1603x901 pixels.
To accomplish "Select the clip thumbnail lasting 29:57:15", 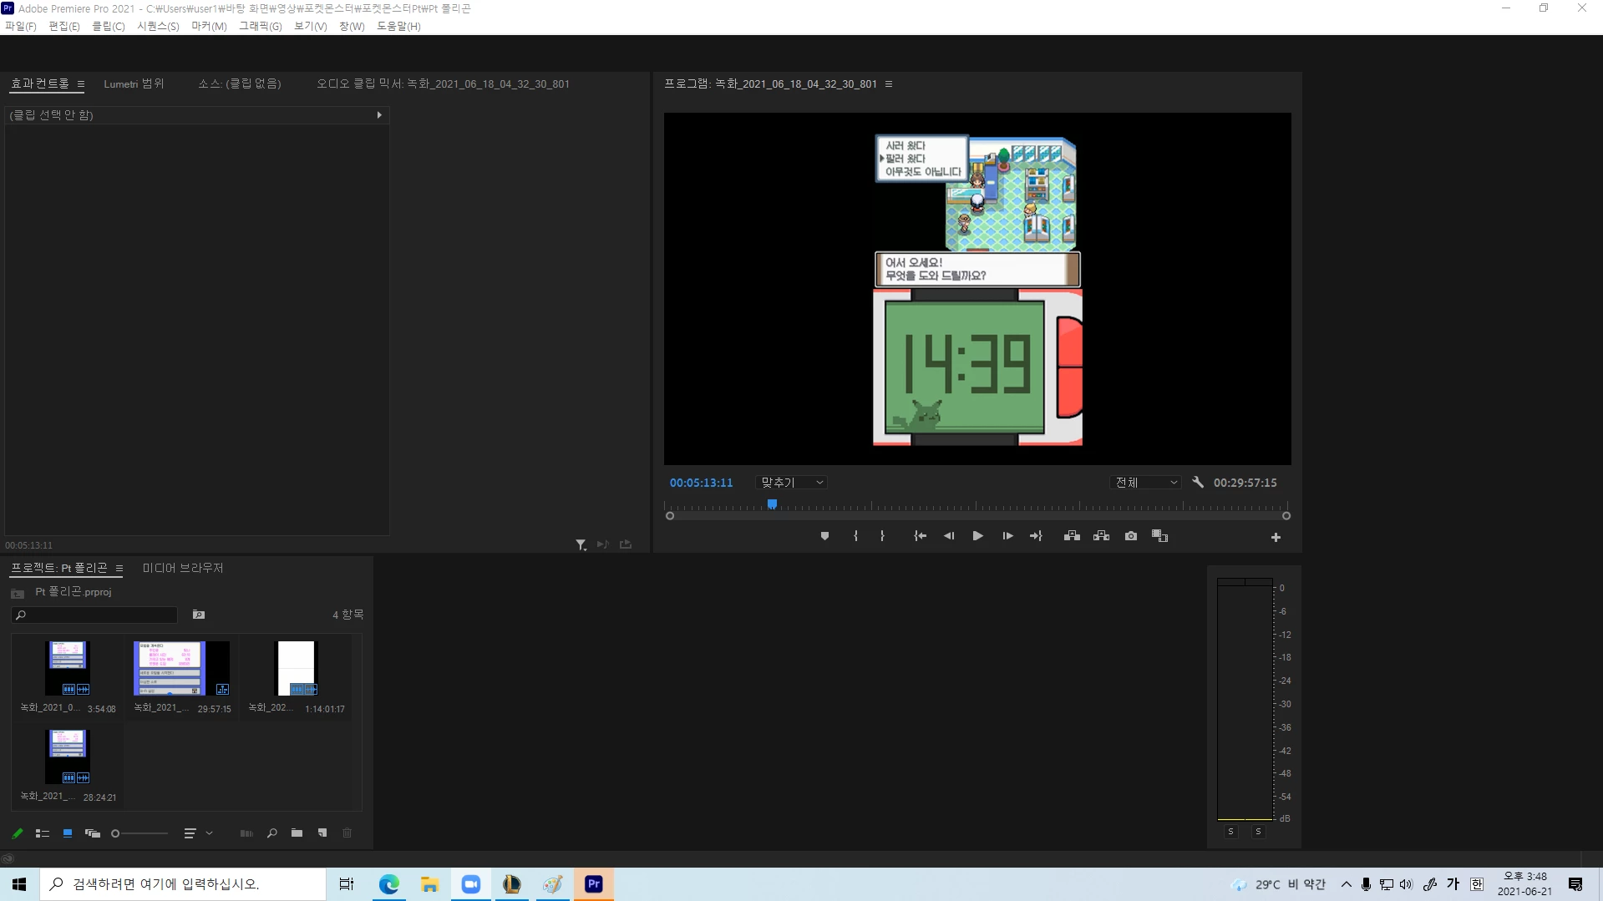I will click(181, 668).
